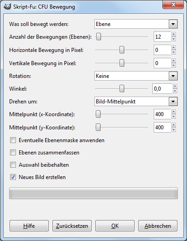
Task: Decrease Anzahl der Bewegungen with down arrow
Action: coord(174,39)
